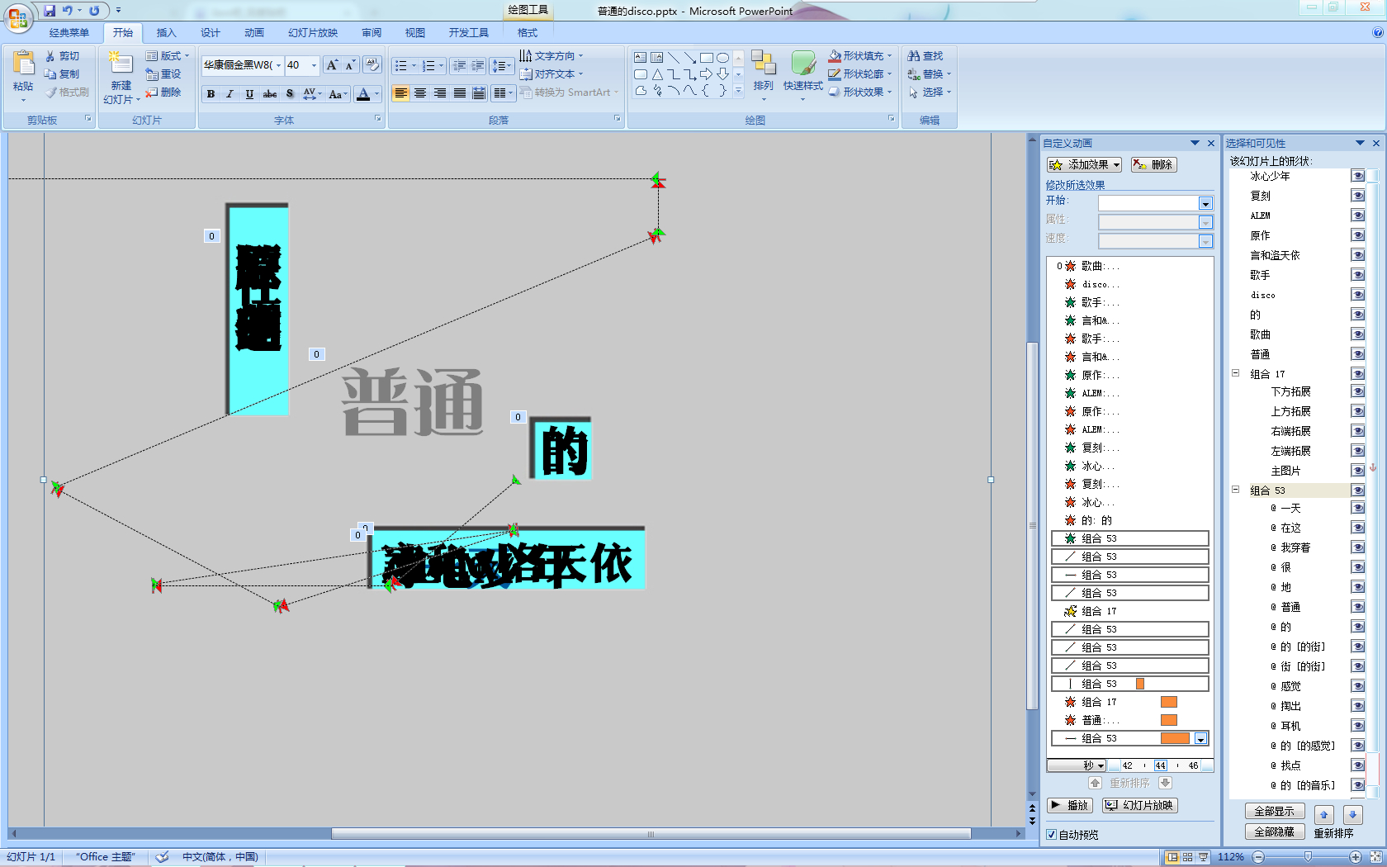Click the 全部隐藏 button

pos(1275,831)
